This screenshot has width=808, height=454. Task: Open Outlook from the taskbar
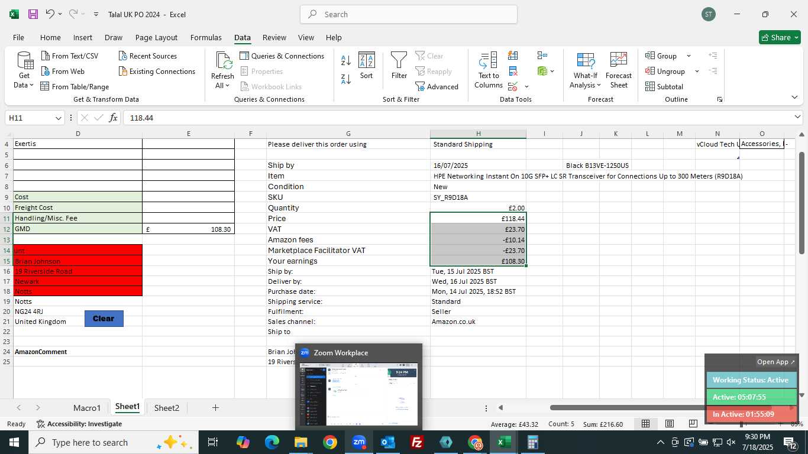(x=388, y=442)
